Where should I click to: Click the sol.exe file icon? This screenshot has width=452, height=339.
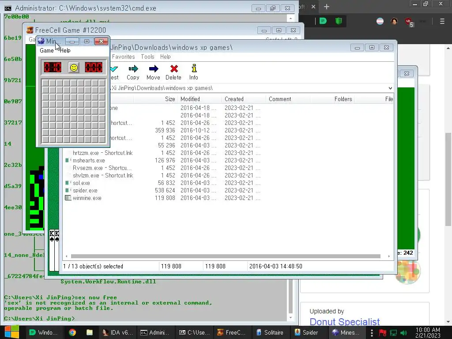tap(68, 183)
